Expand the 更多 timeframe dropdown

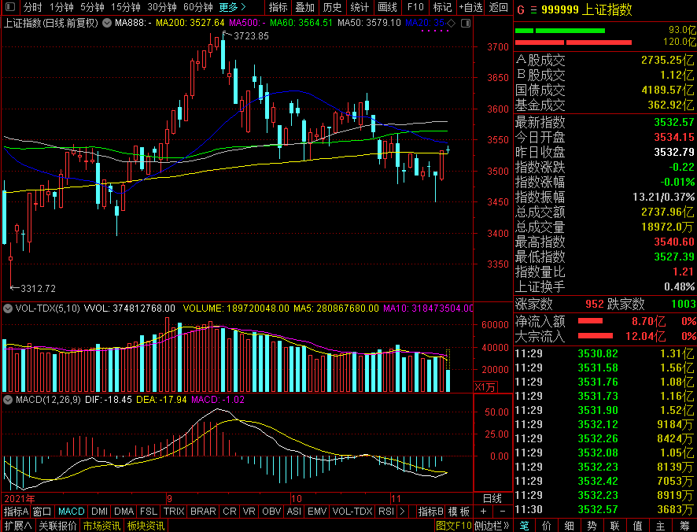coord(232,7)
